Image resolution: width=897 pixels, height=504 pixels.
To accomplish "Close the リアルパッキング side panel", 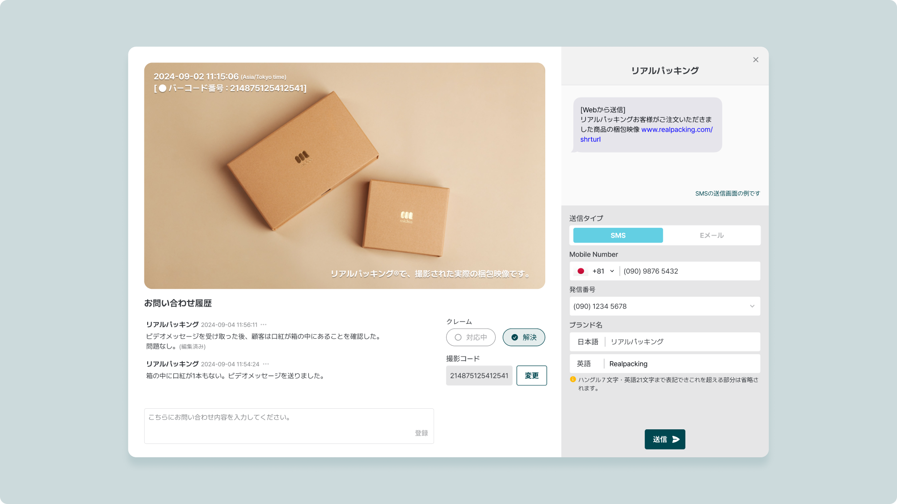I will [x=755, y=60].
